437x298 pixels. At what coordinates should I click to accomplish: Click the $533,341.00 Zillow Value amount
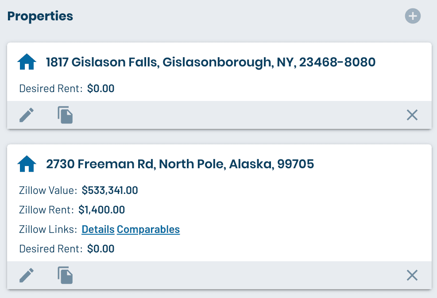click(110, 191)
